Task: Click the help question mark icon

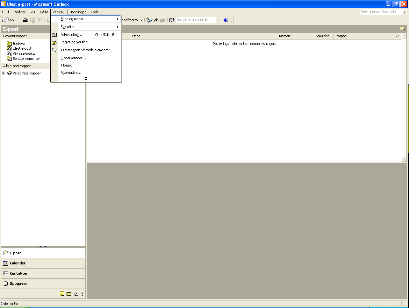Action: pos(226,20)
